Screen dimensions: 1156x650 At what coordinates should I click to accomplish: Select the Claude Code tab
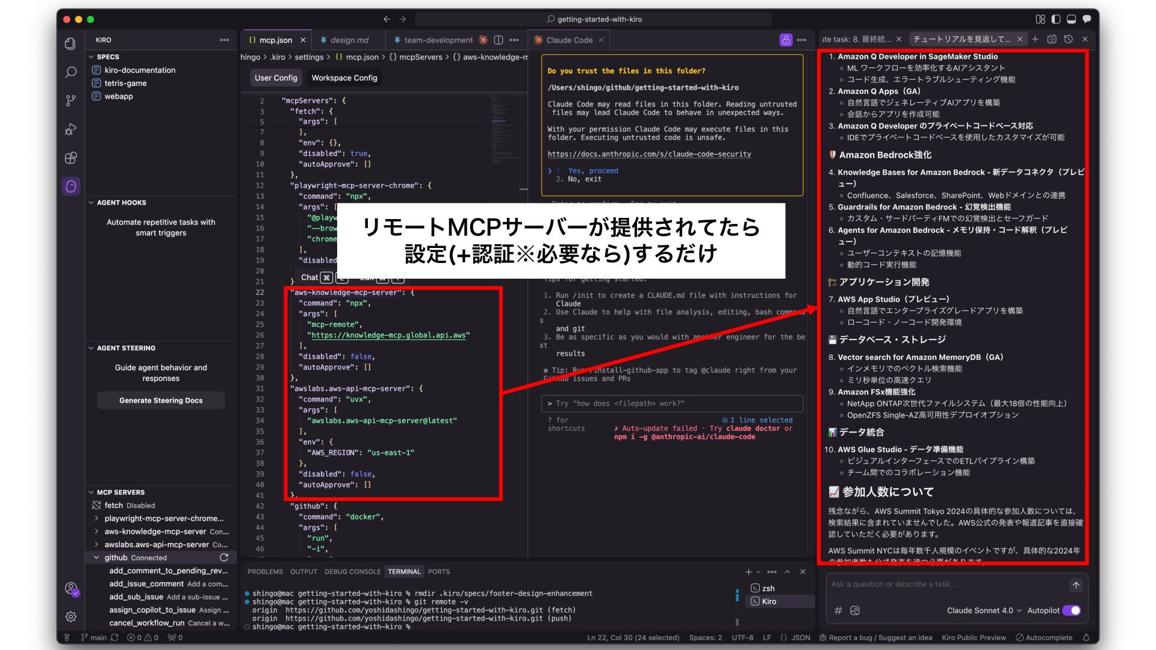(569, 40)
